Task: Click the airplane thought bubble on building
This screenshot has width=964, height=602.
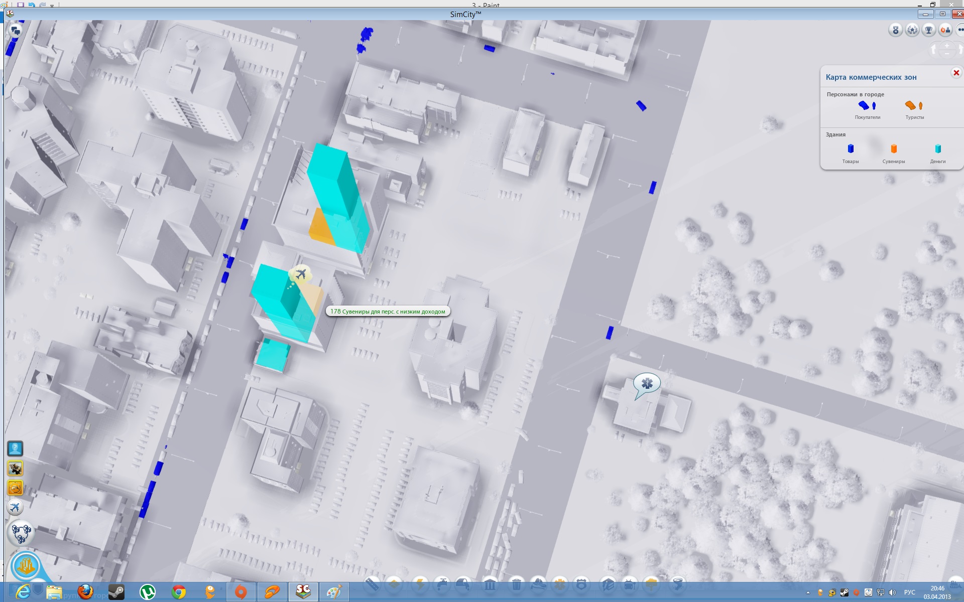Action: (301, 274)
